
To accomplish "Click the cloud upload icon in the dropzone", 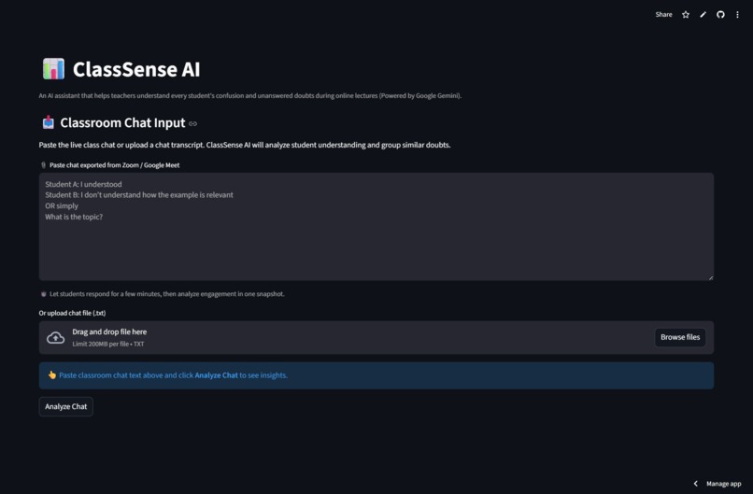I will pyautogui.click(x=56, y=337).
